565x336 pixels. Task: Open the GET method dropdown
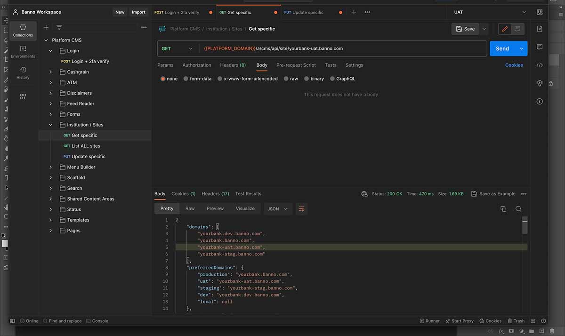coord(177,48)
